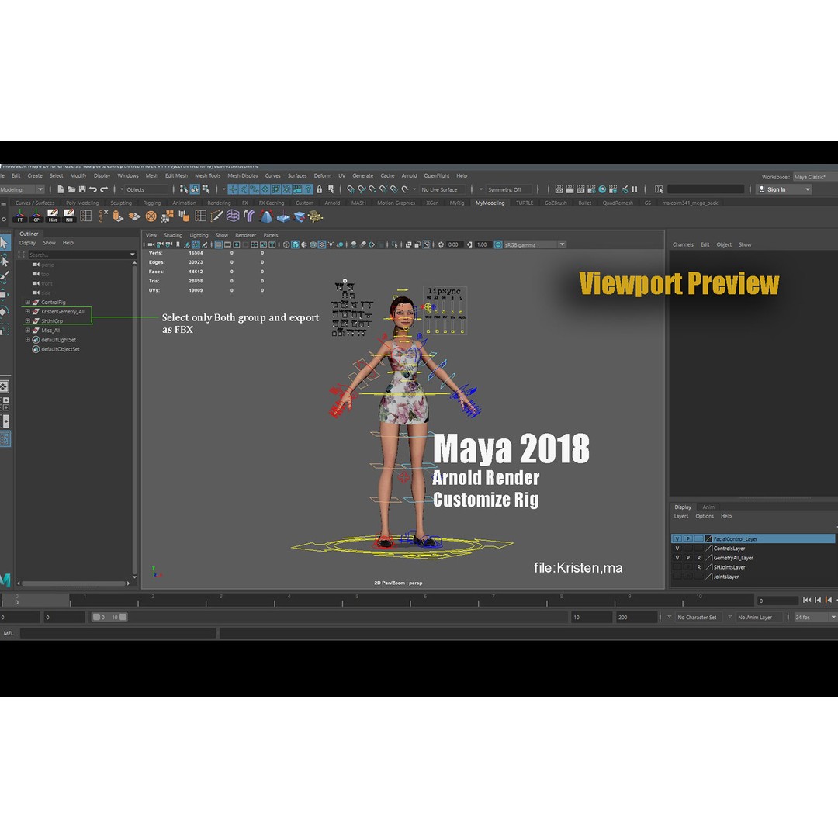The image size is (838, 838).
Task: Open the Workspace Maya Classic dropdown
Action: [815, 177]
